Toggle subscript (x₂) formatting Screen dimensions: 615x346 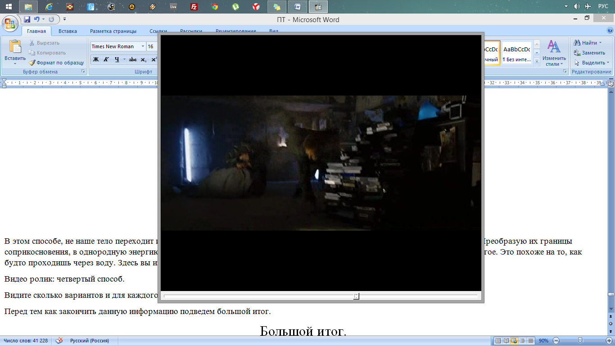(143, 59)
